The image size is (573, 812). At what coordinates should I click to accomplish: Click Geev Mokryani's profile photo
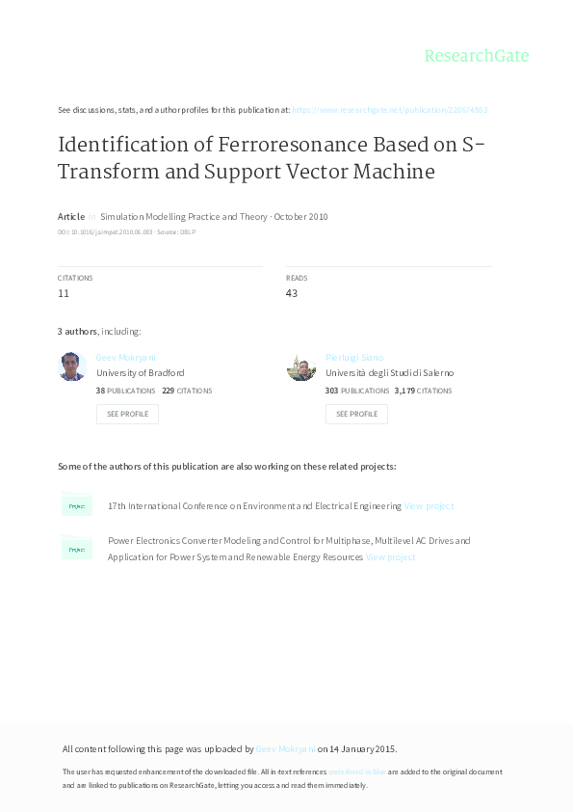pos(72,366)
